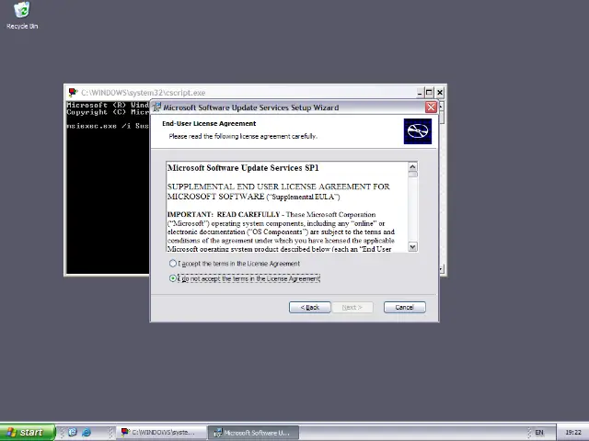The width and height of the screenshot is (589, 441).
Task: Open the Windows Start menu
Action: [x=27, y=432]
